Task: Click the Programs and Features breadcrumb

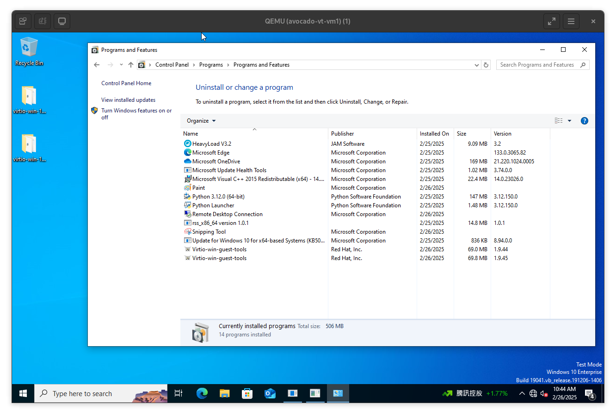Action: pyautogui.click(x=261, y=65)
